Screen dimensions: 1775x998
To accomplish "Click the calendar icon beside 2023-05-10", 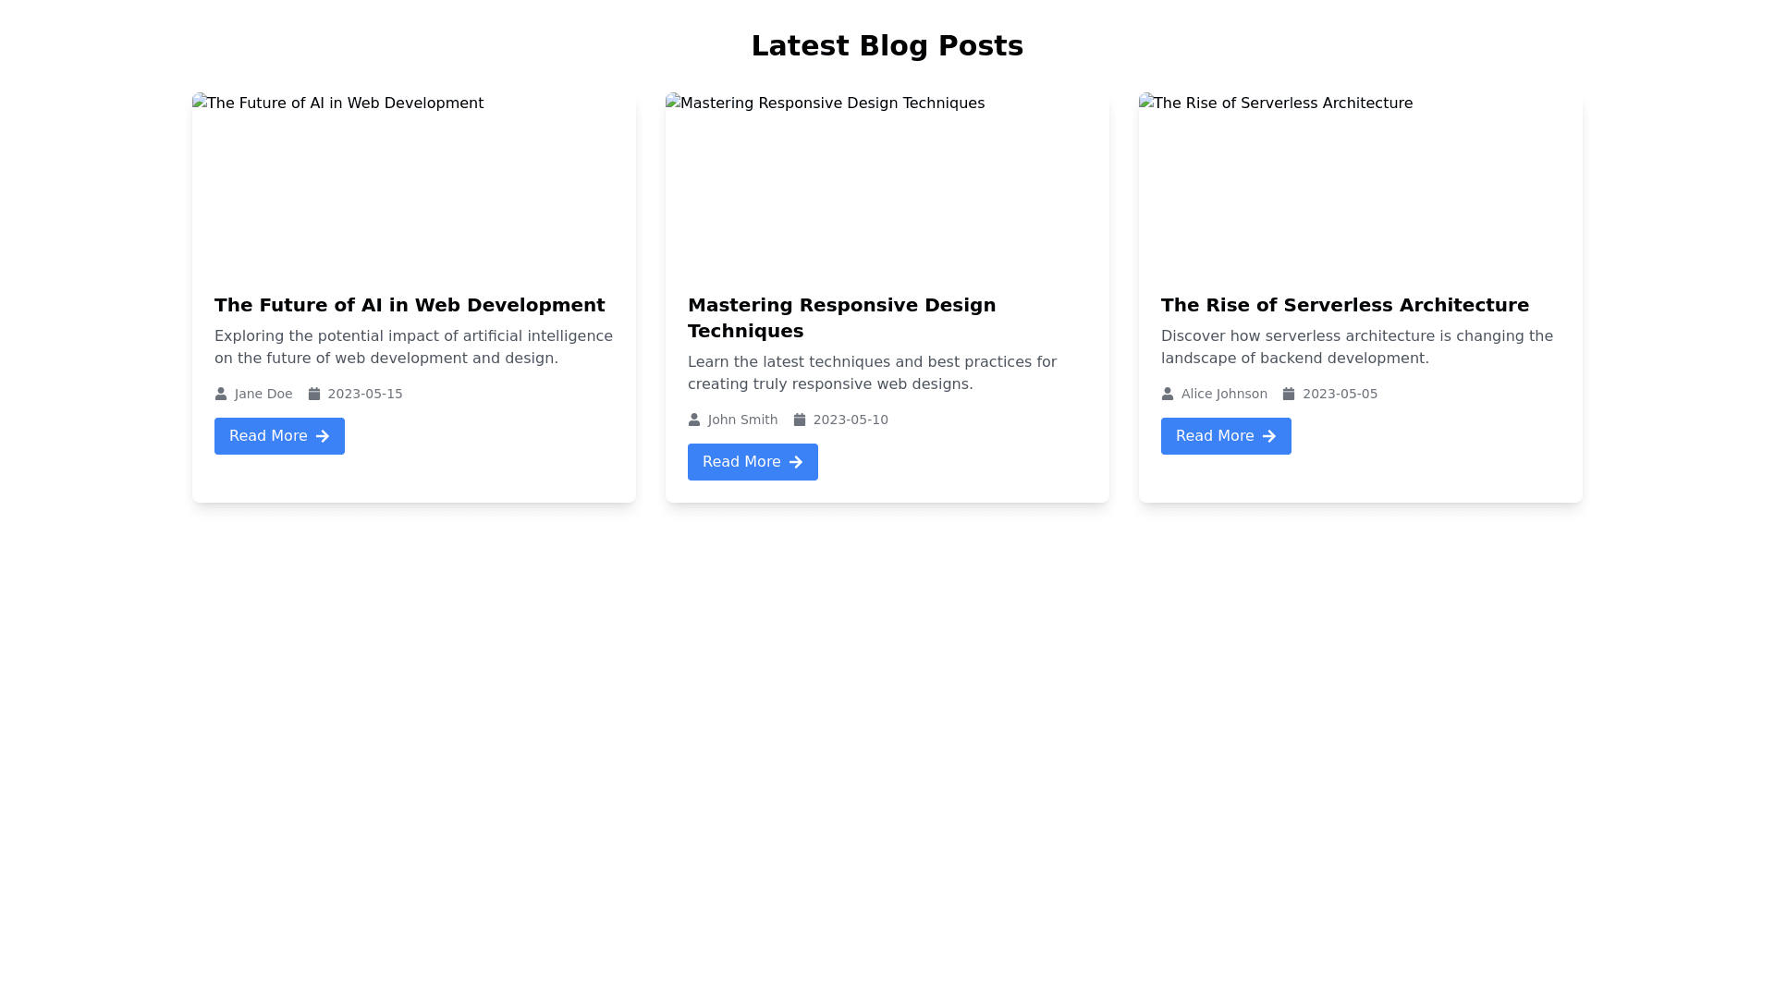I will [x=800, y=420].
